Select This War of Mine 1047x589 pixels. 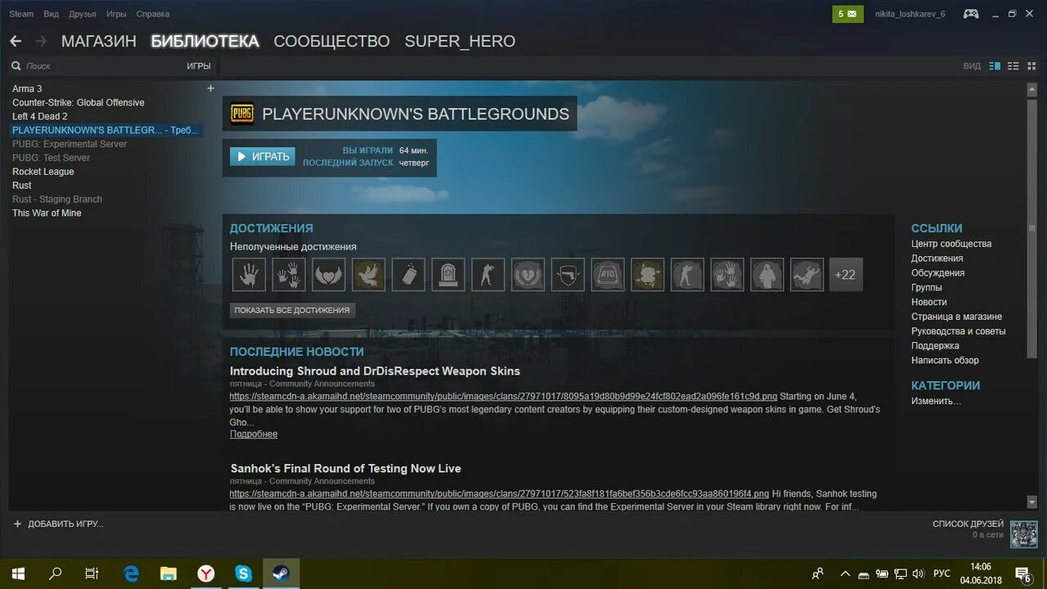point(47,213)
